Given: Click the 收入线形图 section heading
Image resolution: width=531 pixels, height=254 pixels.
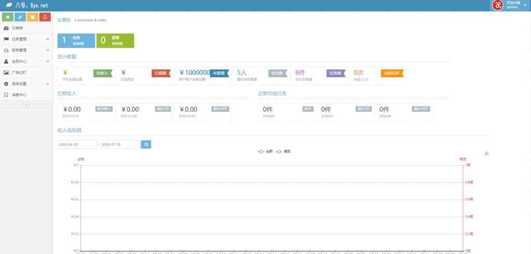Looking at the screenshot, I should click(69, 130).
